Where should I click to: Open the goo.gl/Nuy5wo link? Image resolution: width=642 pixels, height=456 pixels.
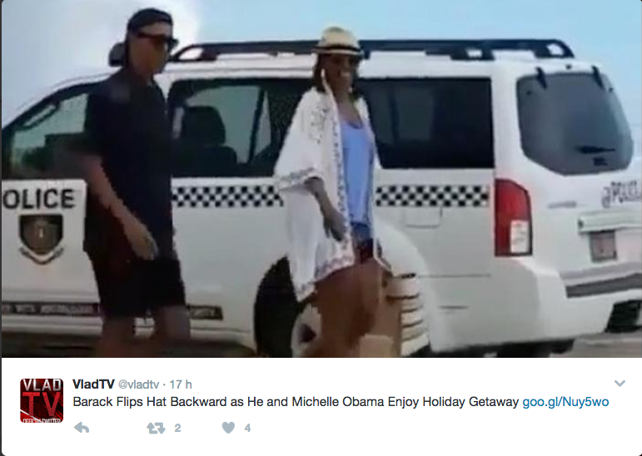coord(565,402)
